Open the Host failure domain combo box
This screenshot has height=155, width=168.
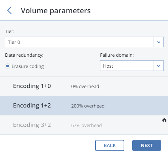tap(132, 66)
